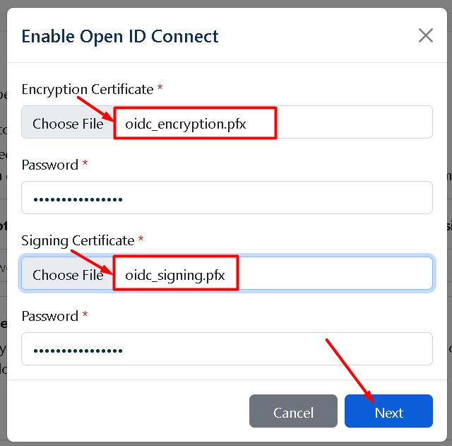Click the Encryption Certificate label text
Viewport: 452px width, 446px height.
(88, 89)
